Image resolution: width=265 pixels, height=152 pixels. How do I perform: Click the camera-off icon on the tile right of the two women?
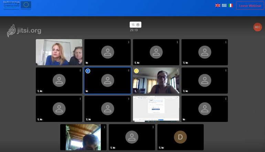coord(87,63)
